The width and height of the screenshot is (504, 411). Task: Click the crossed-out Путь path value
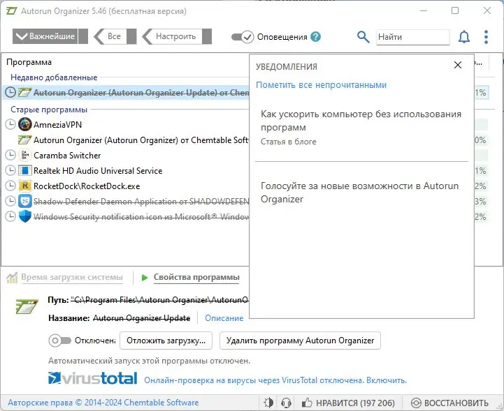click(159, 300)
